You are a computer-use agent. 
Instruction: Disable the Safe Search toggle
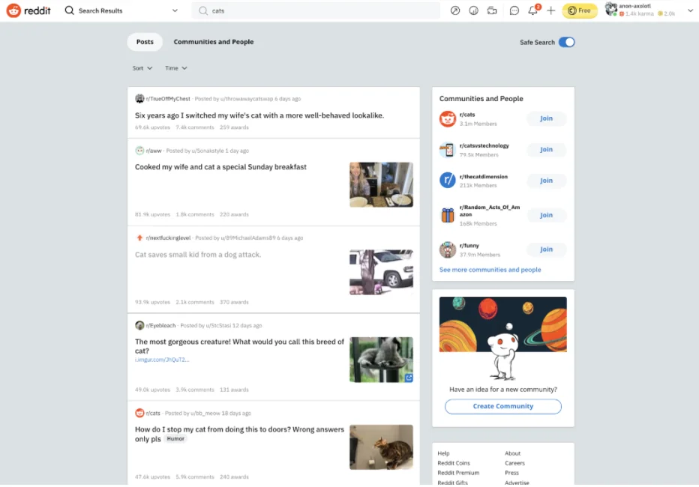click(x=566, y=43)
